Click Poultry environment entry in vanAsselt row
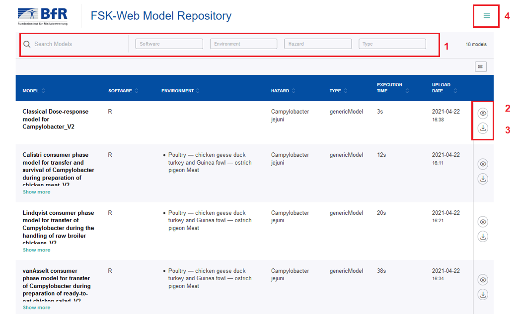517x314 pixels. click(210, 278)
